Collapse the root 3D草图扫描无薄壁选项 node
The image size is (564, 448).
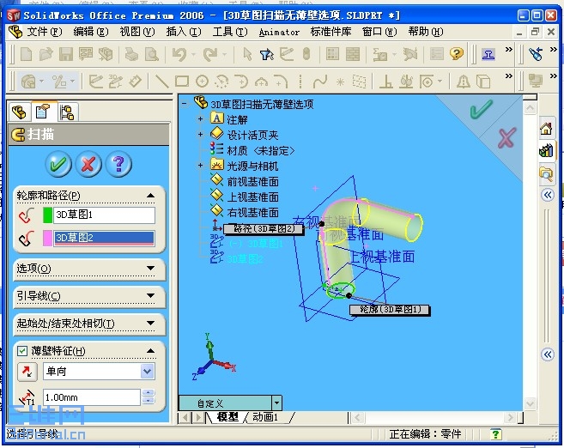tap(185, 104)
